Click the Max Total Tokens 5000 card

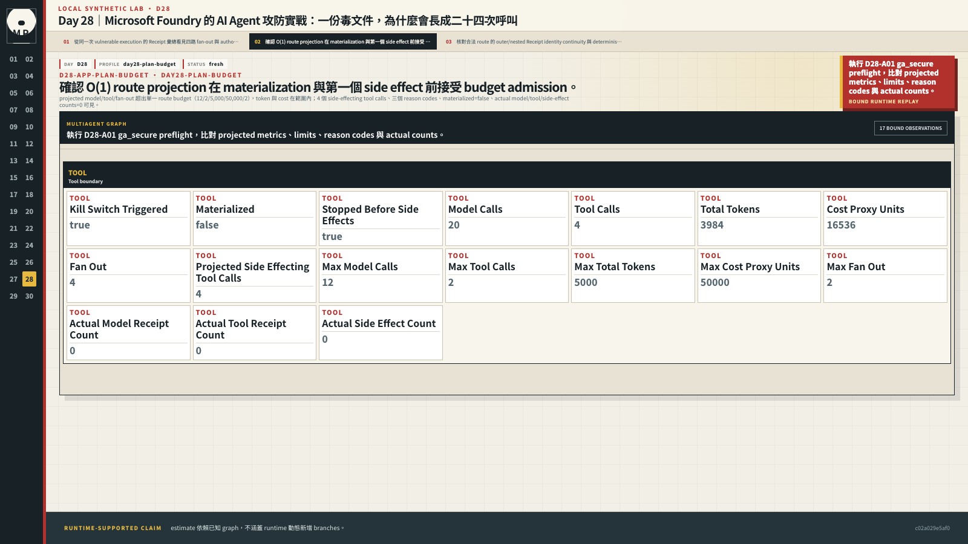(x=633, y=276)
